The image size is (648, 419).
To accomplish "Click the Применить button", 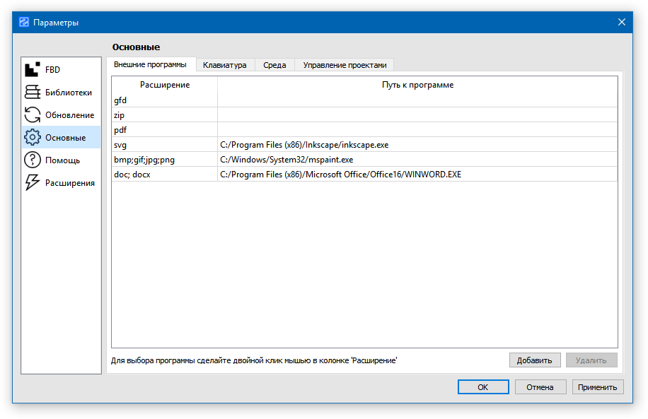I will pos(598,387).
